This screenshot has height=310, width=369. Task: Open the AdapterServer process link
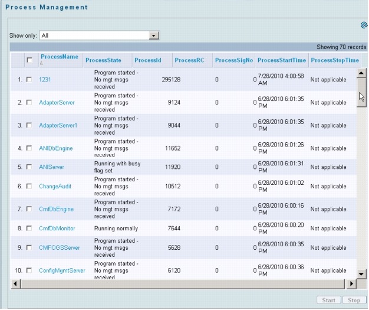pos(57,103)
